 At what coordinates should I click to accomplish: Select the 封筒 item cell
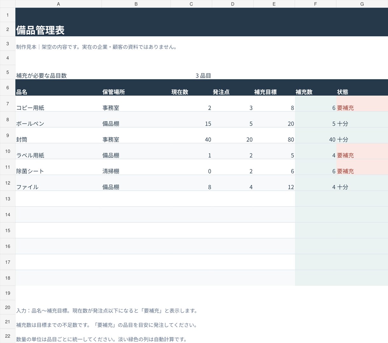pos(59,135)
